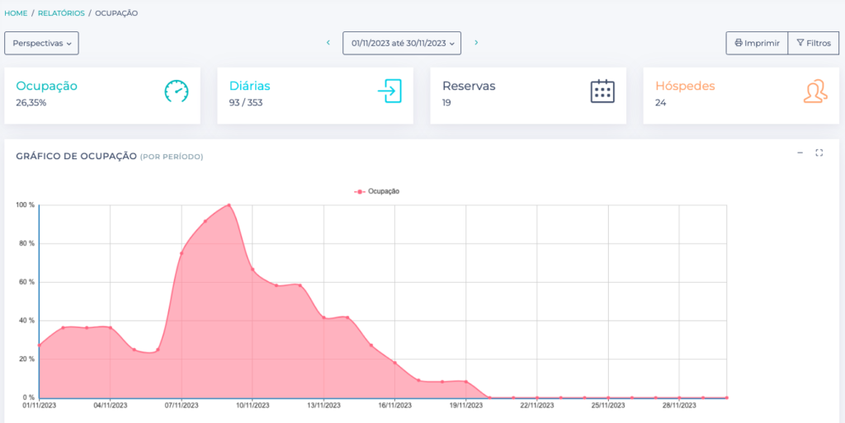
Task: Click the (POR PERÍODO) subtitle
Action: 172,157
